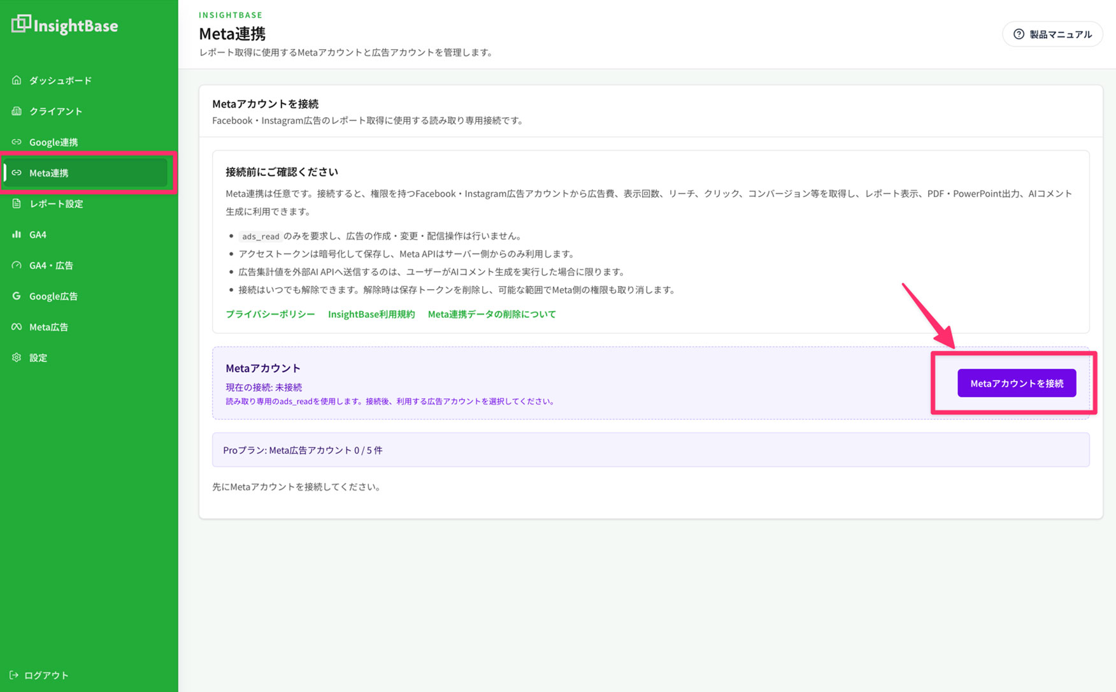Image resolution: width=1116 pixels, height=692 pixels.
Task: Click the 広告集計値を外部AI API bullet
Action: click(432, 272)
